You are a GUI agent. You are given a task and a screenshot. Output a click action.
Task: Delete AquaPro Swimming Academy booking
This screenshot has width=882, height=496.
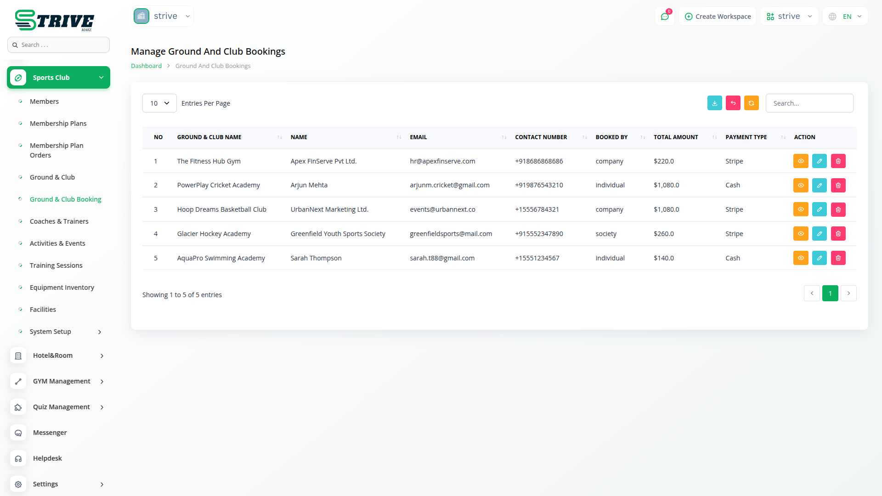[838, 258]
